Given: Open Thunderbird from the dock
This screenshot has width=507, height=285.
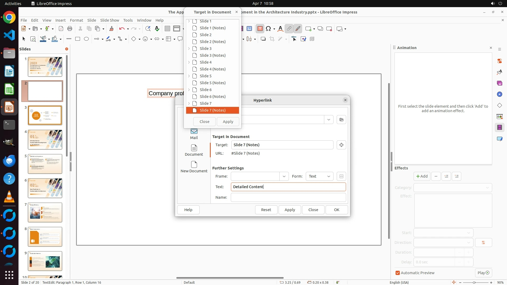Looking at the screenshot, I should coord(9,161).
